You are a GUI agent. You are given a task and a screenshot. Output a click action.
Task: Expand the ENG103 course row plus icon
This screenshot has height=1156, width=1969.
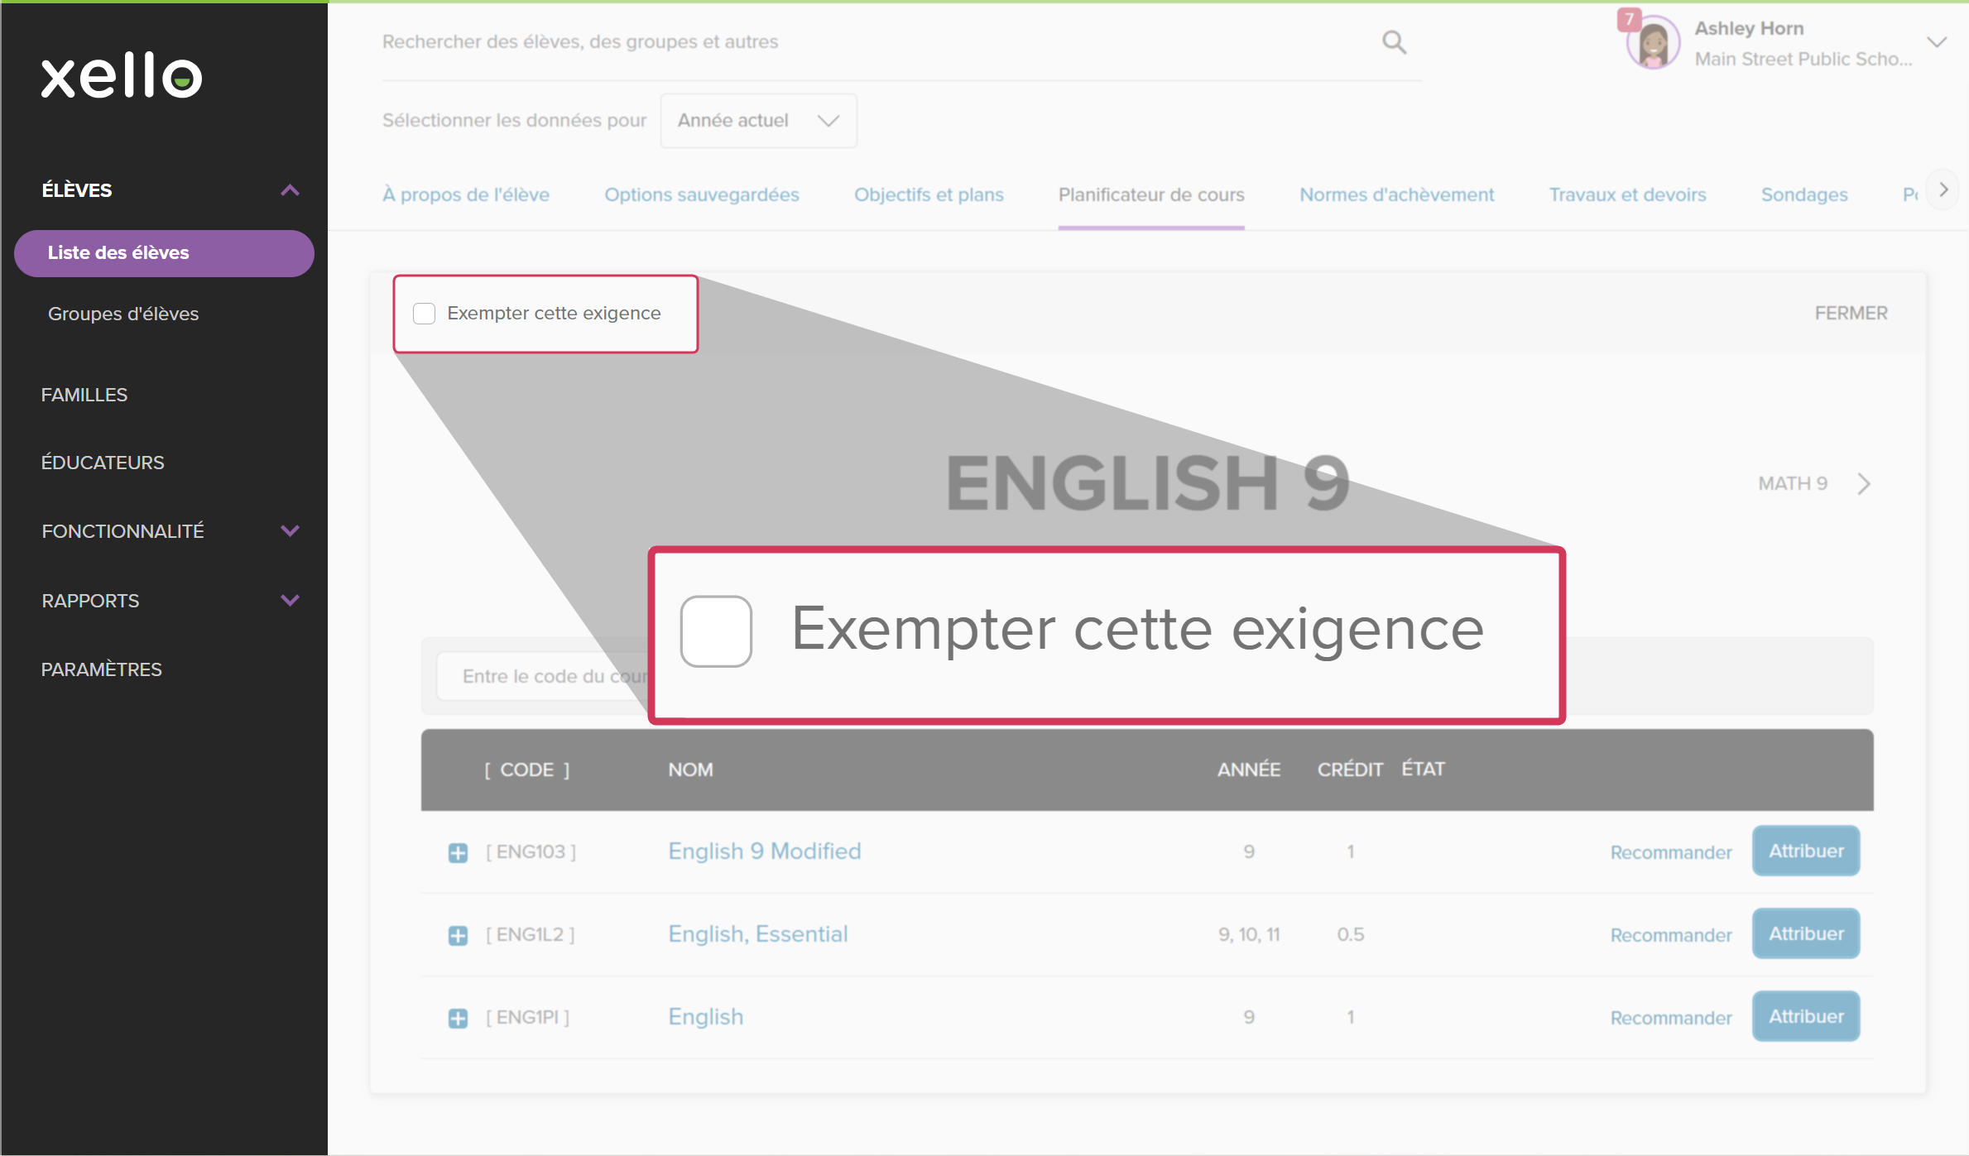pyautogui.click(x=458, y=852)
